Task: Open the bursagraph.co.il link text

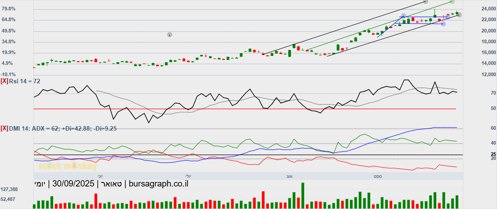Action: coord(158,184)
